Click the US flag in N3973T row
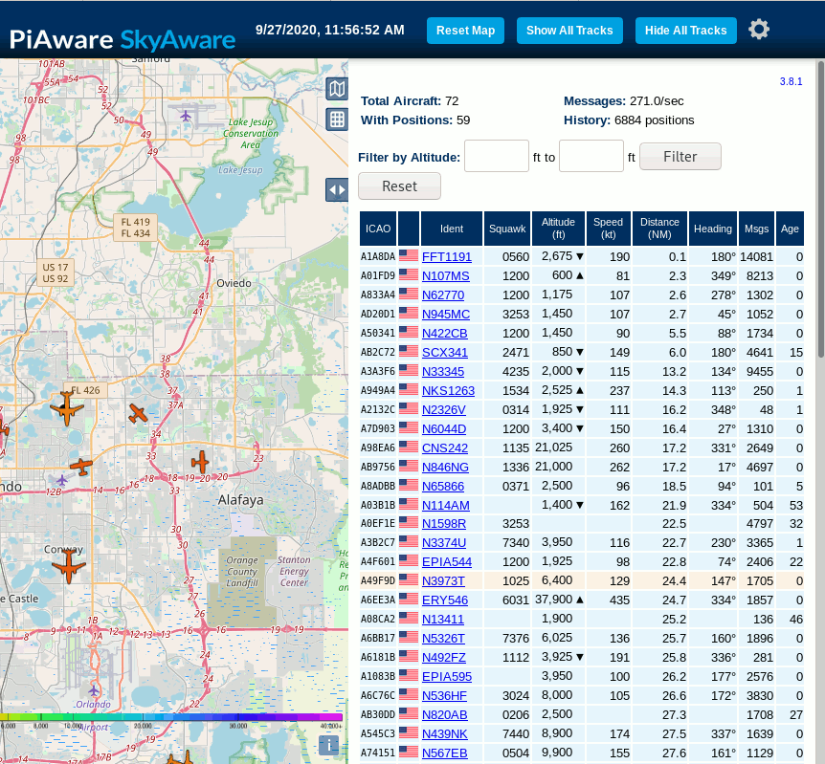 409,580
